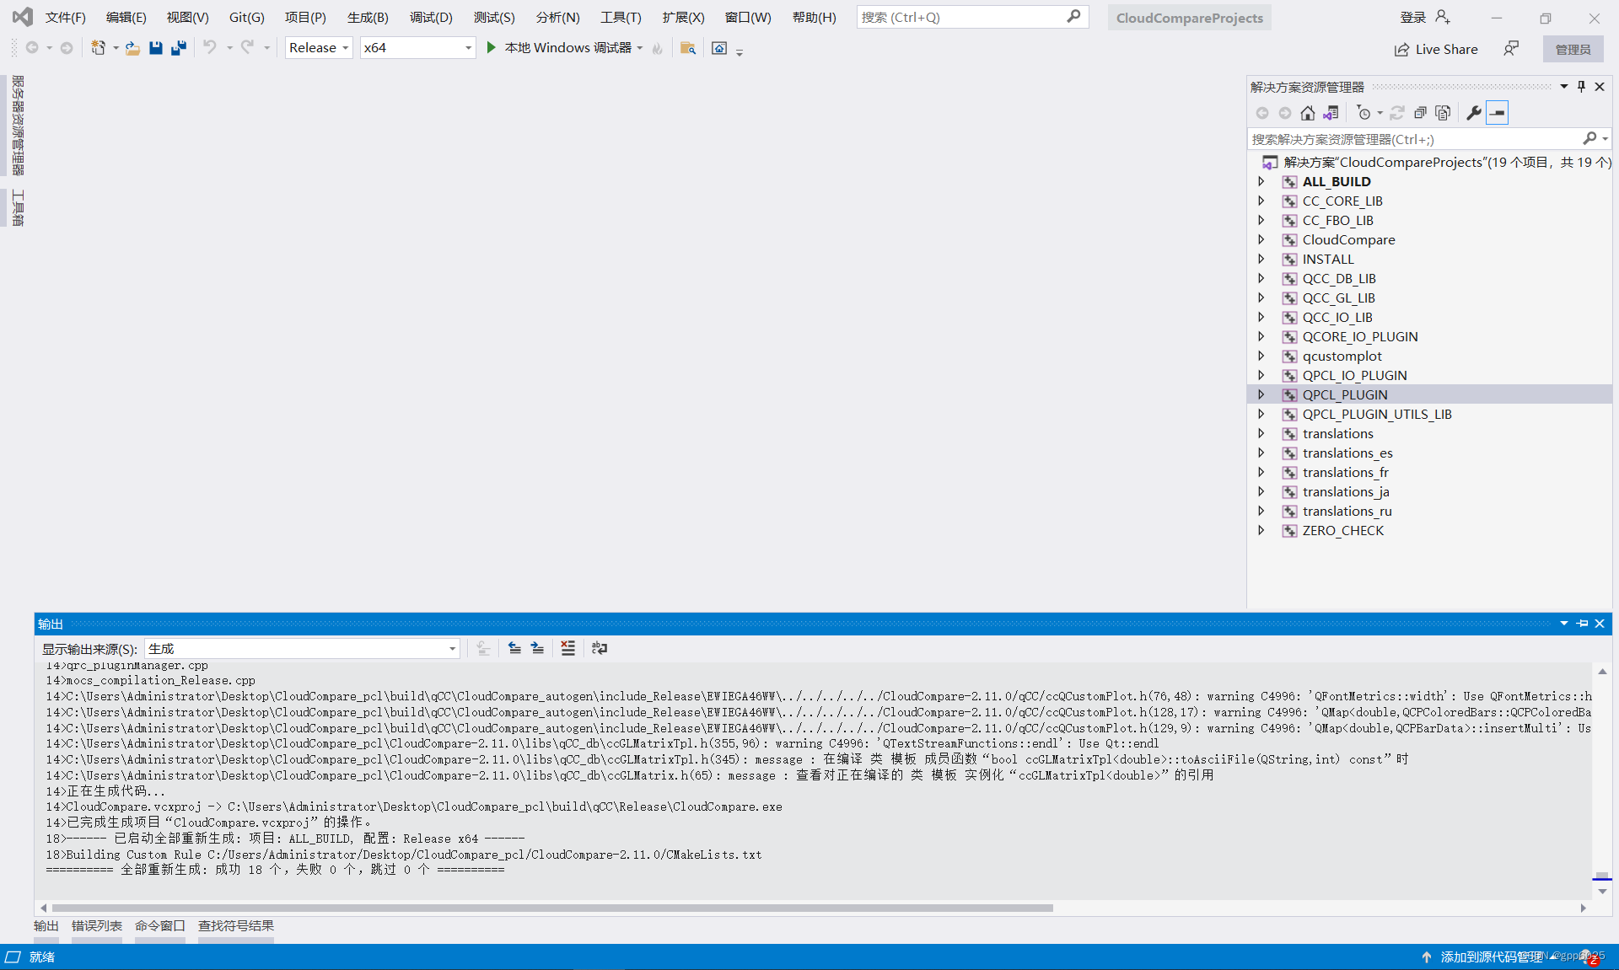Click 添加到源代码管理 in status bar
Screen dimensions: 1619x970
coord(1490,957)
